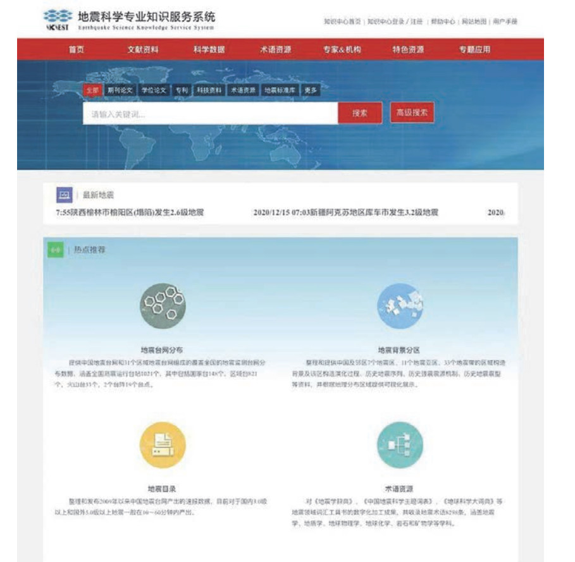575x562 pixels.
Task: Expand the 更多 search categories
Action: click(x=311, y=90)
